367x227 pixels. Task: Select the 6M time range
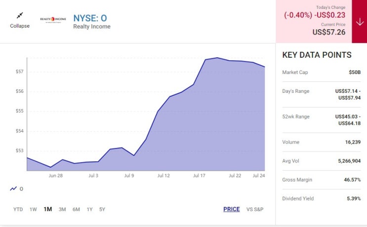(76, 209)
